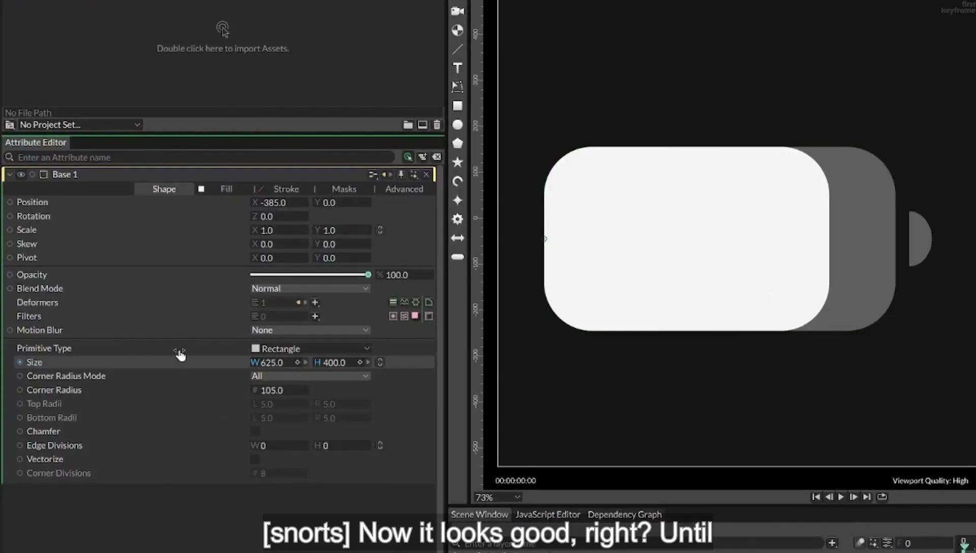Adjust the Opacity slider handle
Image resolution: width=976 pixels, height=553 pixels.
coord(368,275)
